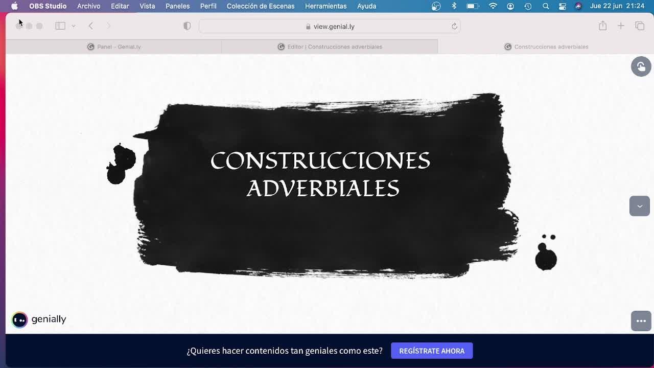
Task: Toggle the Safari sidebar
Action: pyautogui.click(x=60, y=26)
